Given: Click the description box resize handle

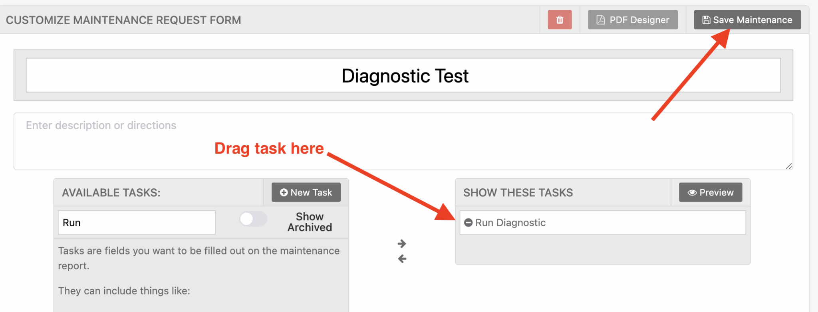Looking at the screenshot, I should [788, 166].
